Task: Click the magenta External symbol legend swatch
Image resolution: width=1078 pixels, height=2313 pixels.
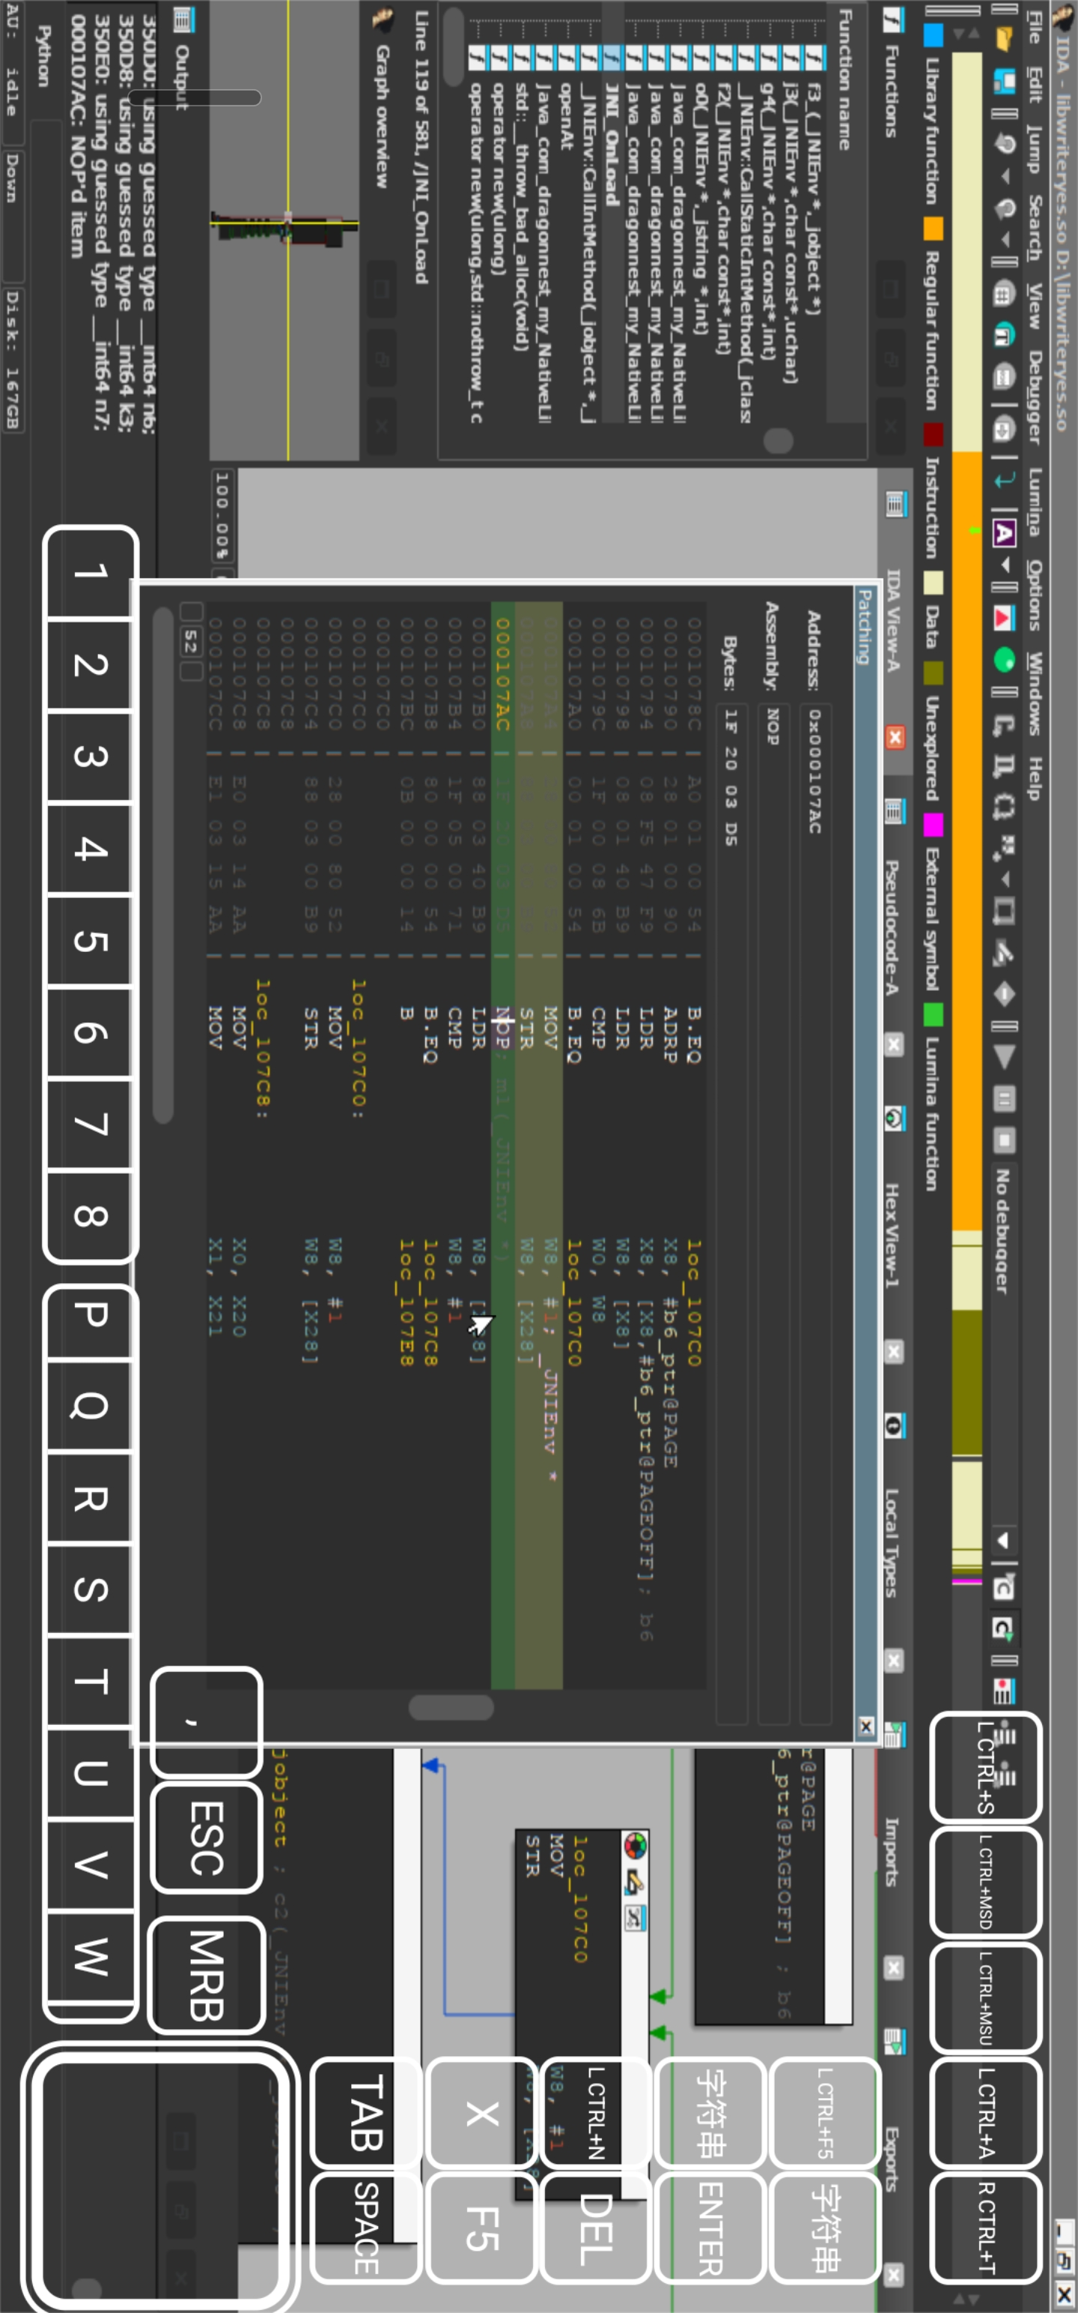Action: click(934, 824)
